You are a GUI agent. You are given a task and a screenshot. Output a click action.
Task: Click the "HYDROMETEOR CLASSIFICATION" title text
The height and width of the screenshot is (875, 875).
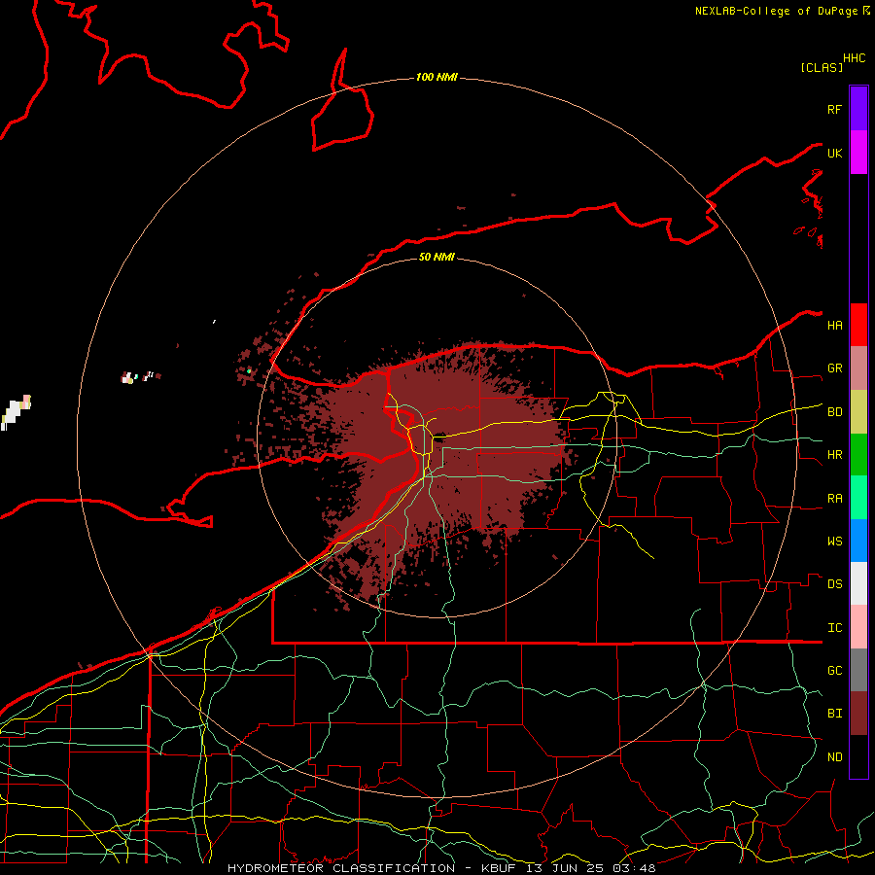point(341,868)
